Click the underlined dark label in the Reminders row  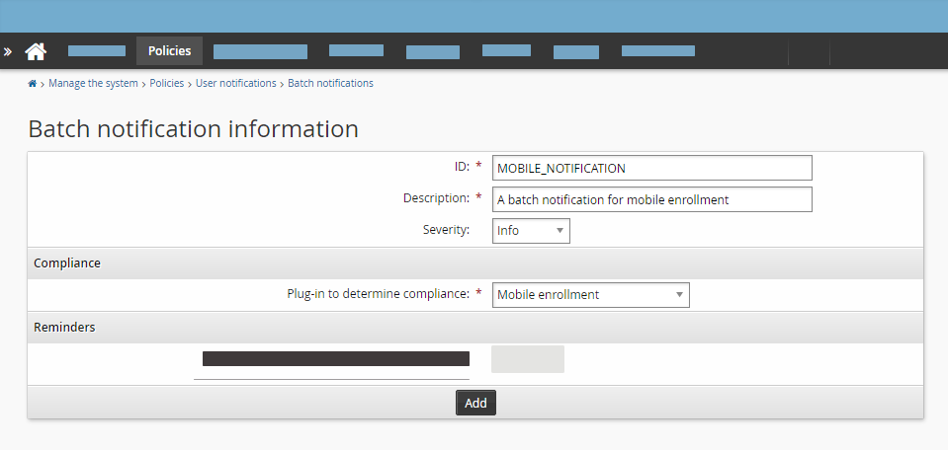[335, 359]
